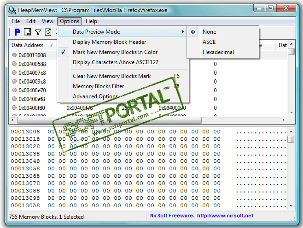
Task: Click upper list scroll down arrow
Action: click(291, 112)
